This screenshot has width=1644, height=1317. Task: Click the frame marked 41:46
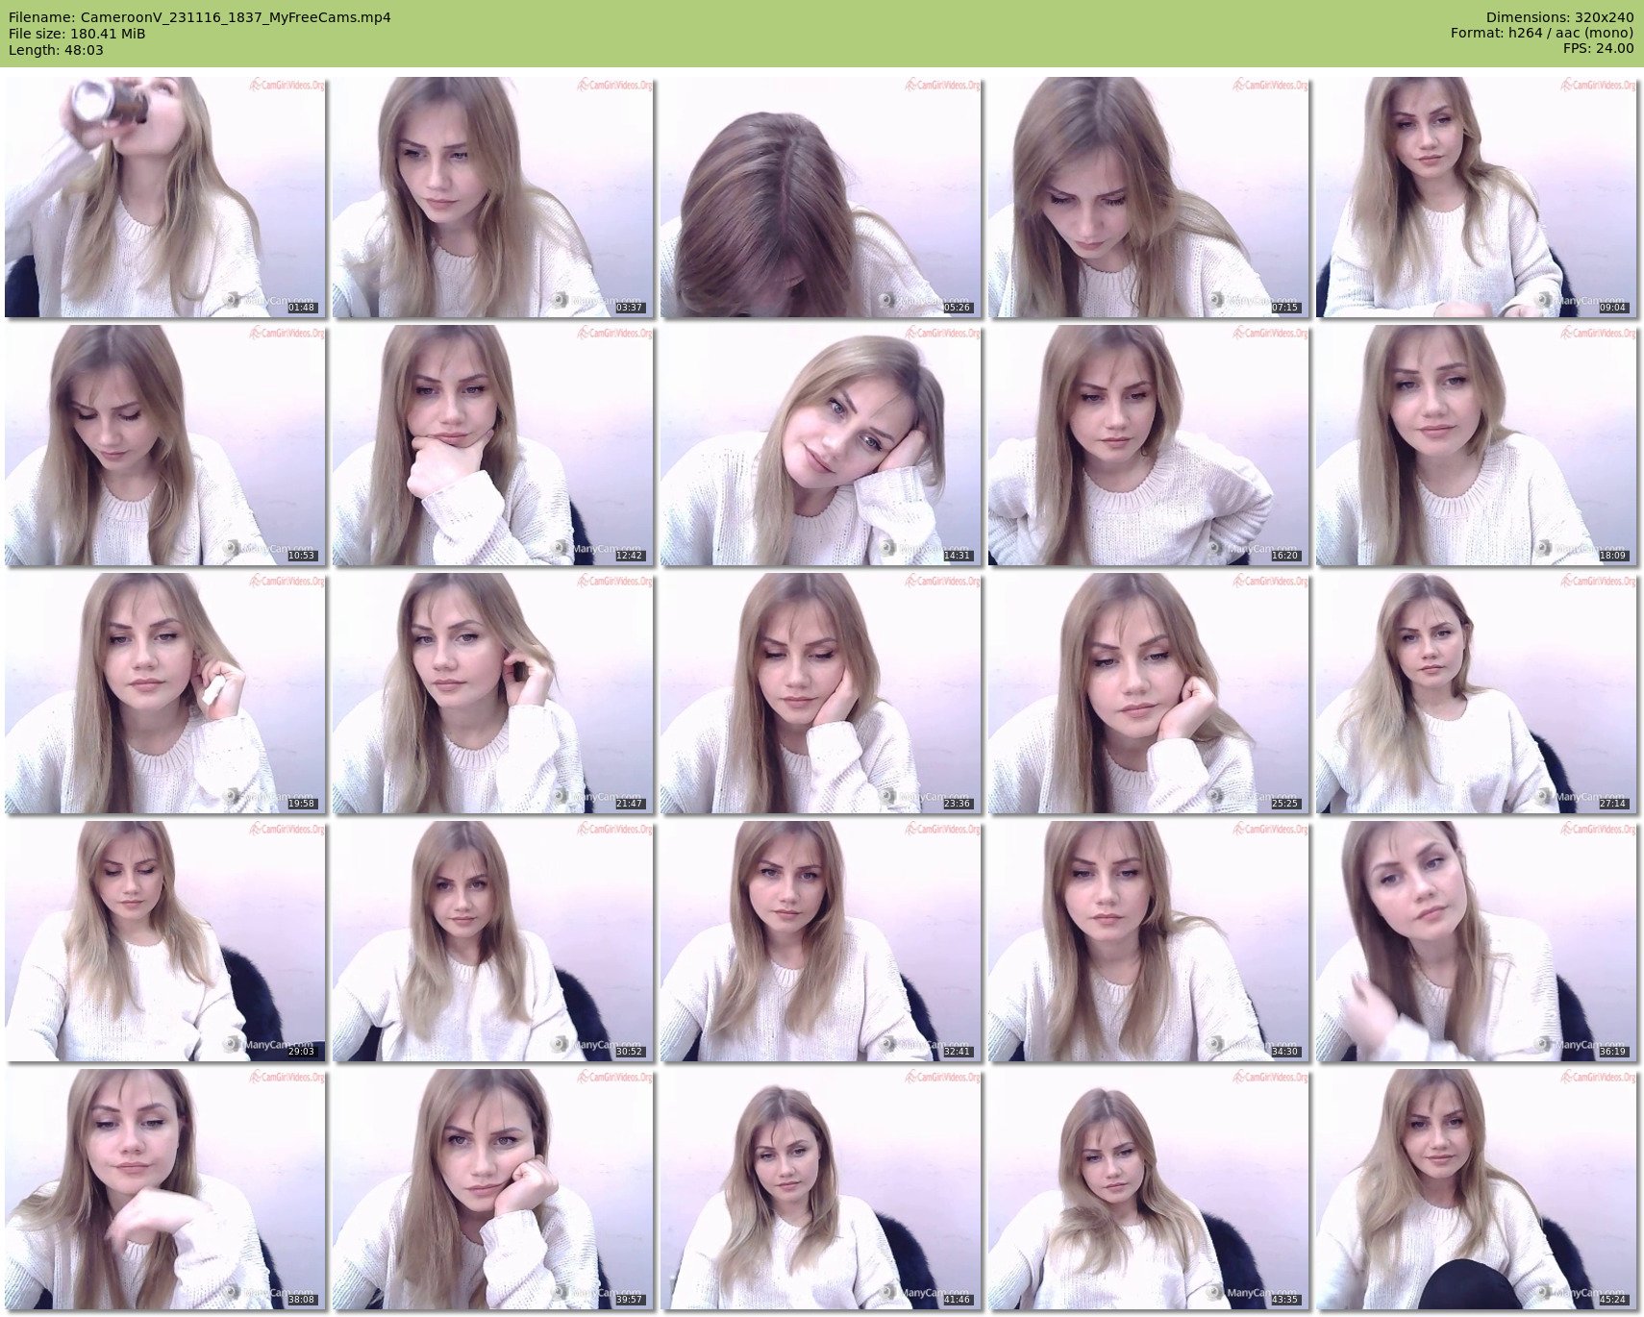coord(820,1189)
